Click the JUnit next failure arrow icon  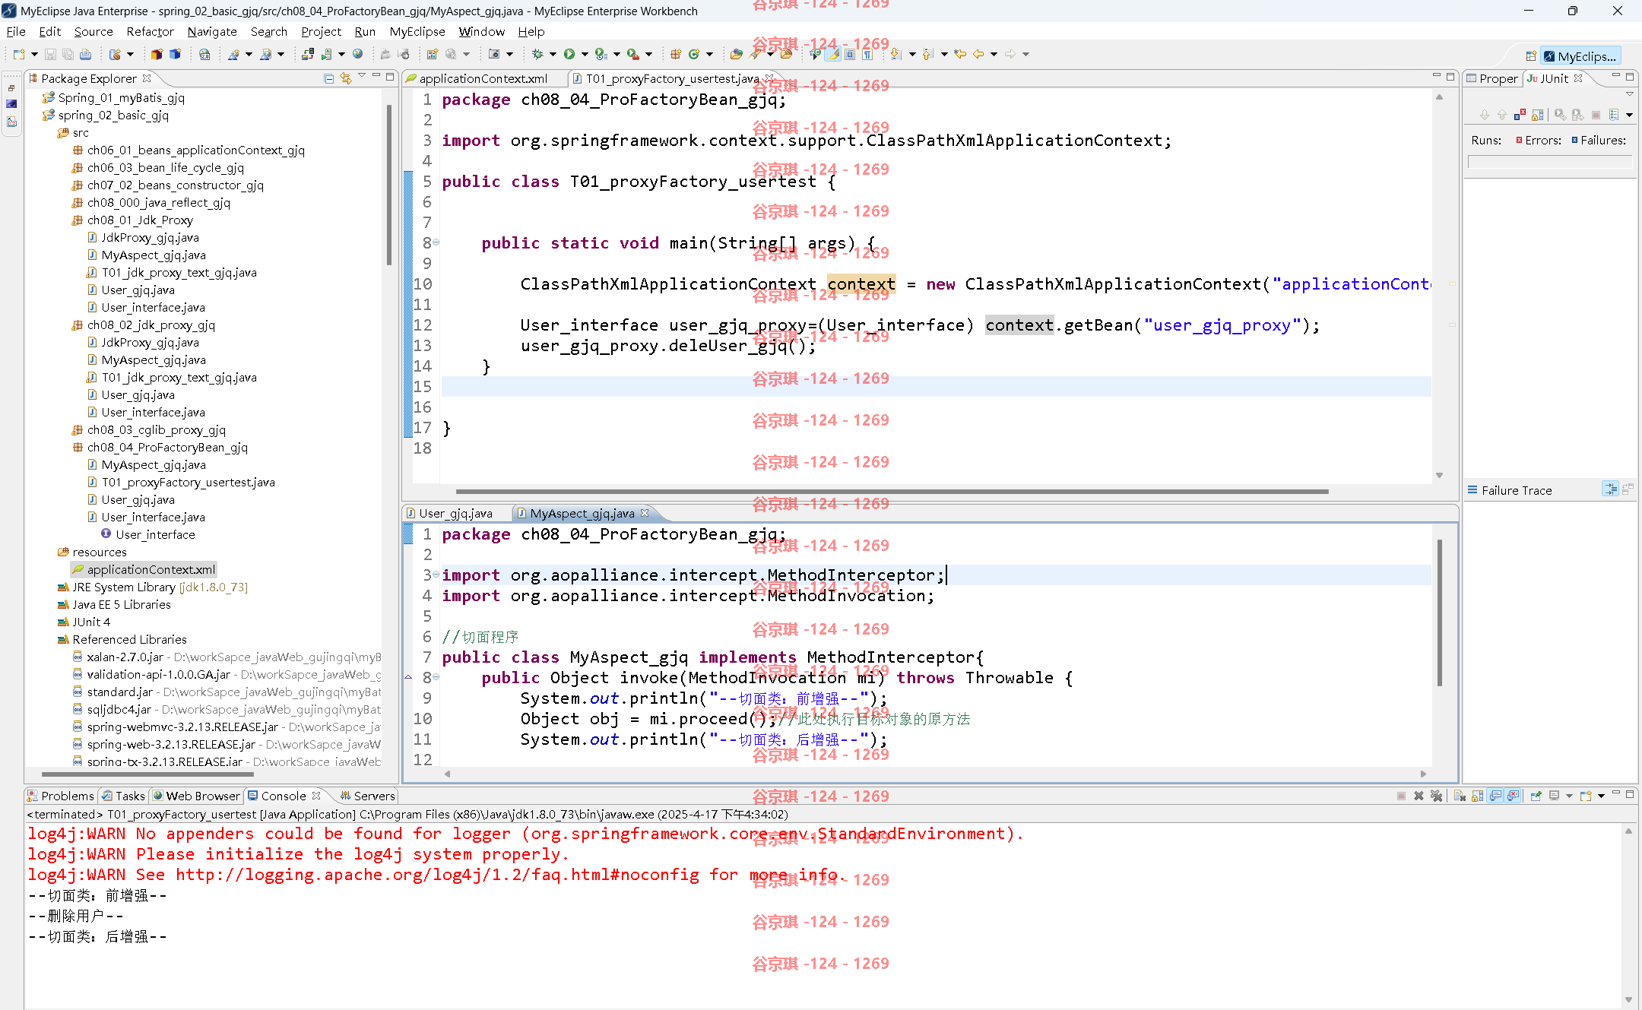pyautogui.click(x=1485, y=115)
